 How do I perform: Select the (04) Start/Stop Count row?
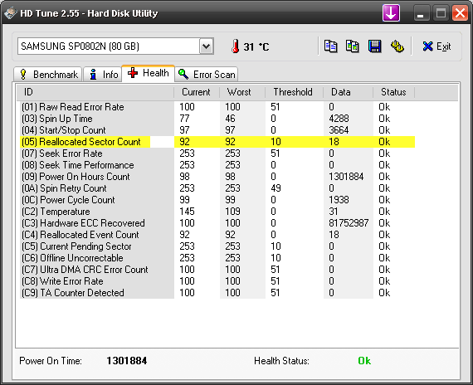(217, 130)
